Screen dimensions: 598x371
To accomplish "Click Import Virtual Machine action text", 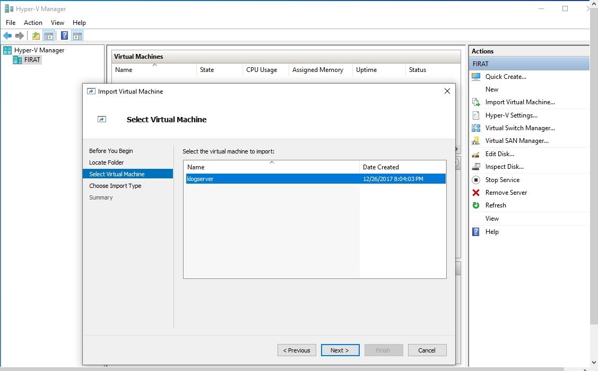I will [520, 102].
